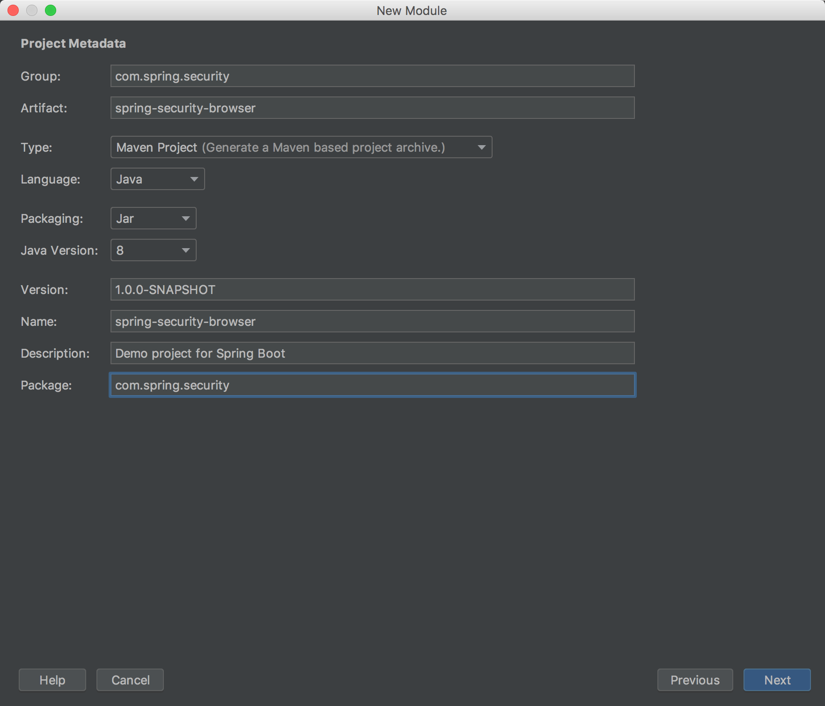Image resolution: width=825 pixels, height=706 pixels.
Task: Expand the Java Version dropdown
Action: tap(153, 250)
